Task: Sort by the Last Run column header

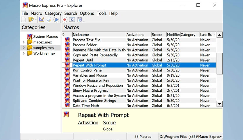Action: 208,34
